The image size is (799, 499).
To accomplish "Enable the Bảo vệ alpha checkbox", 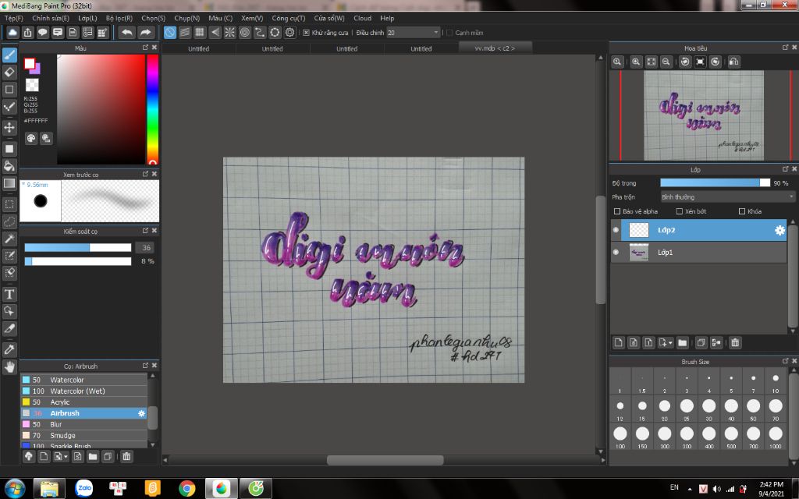I will [x=618, y=211].
